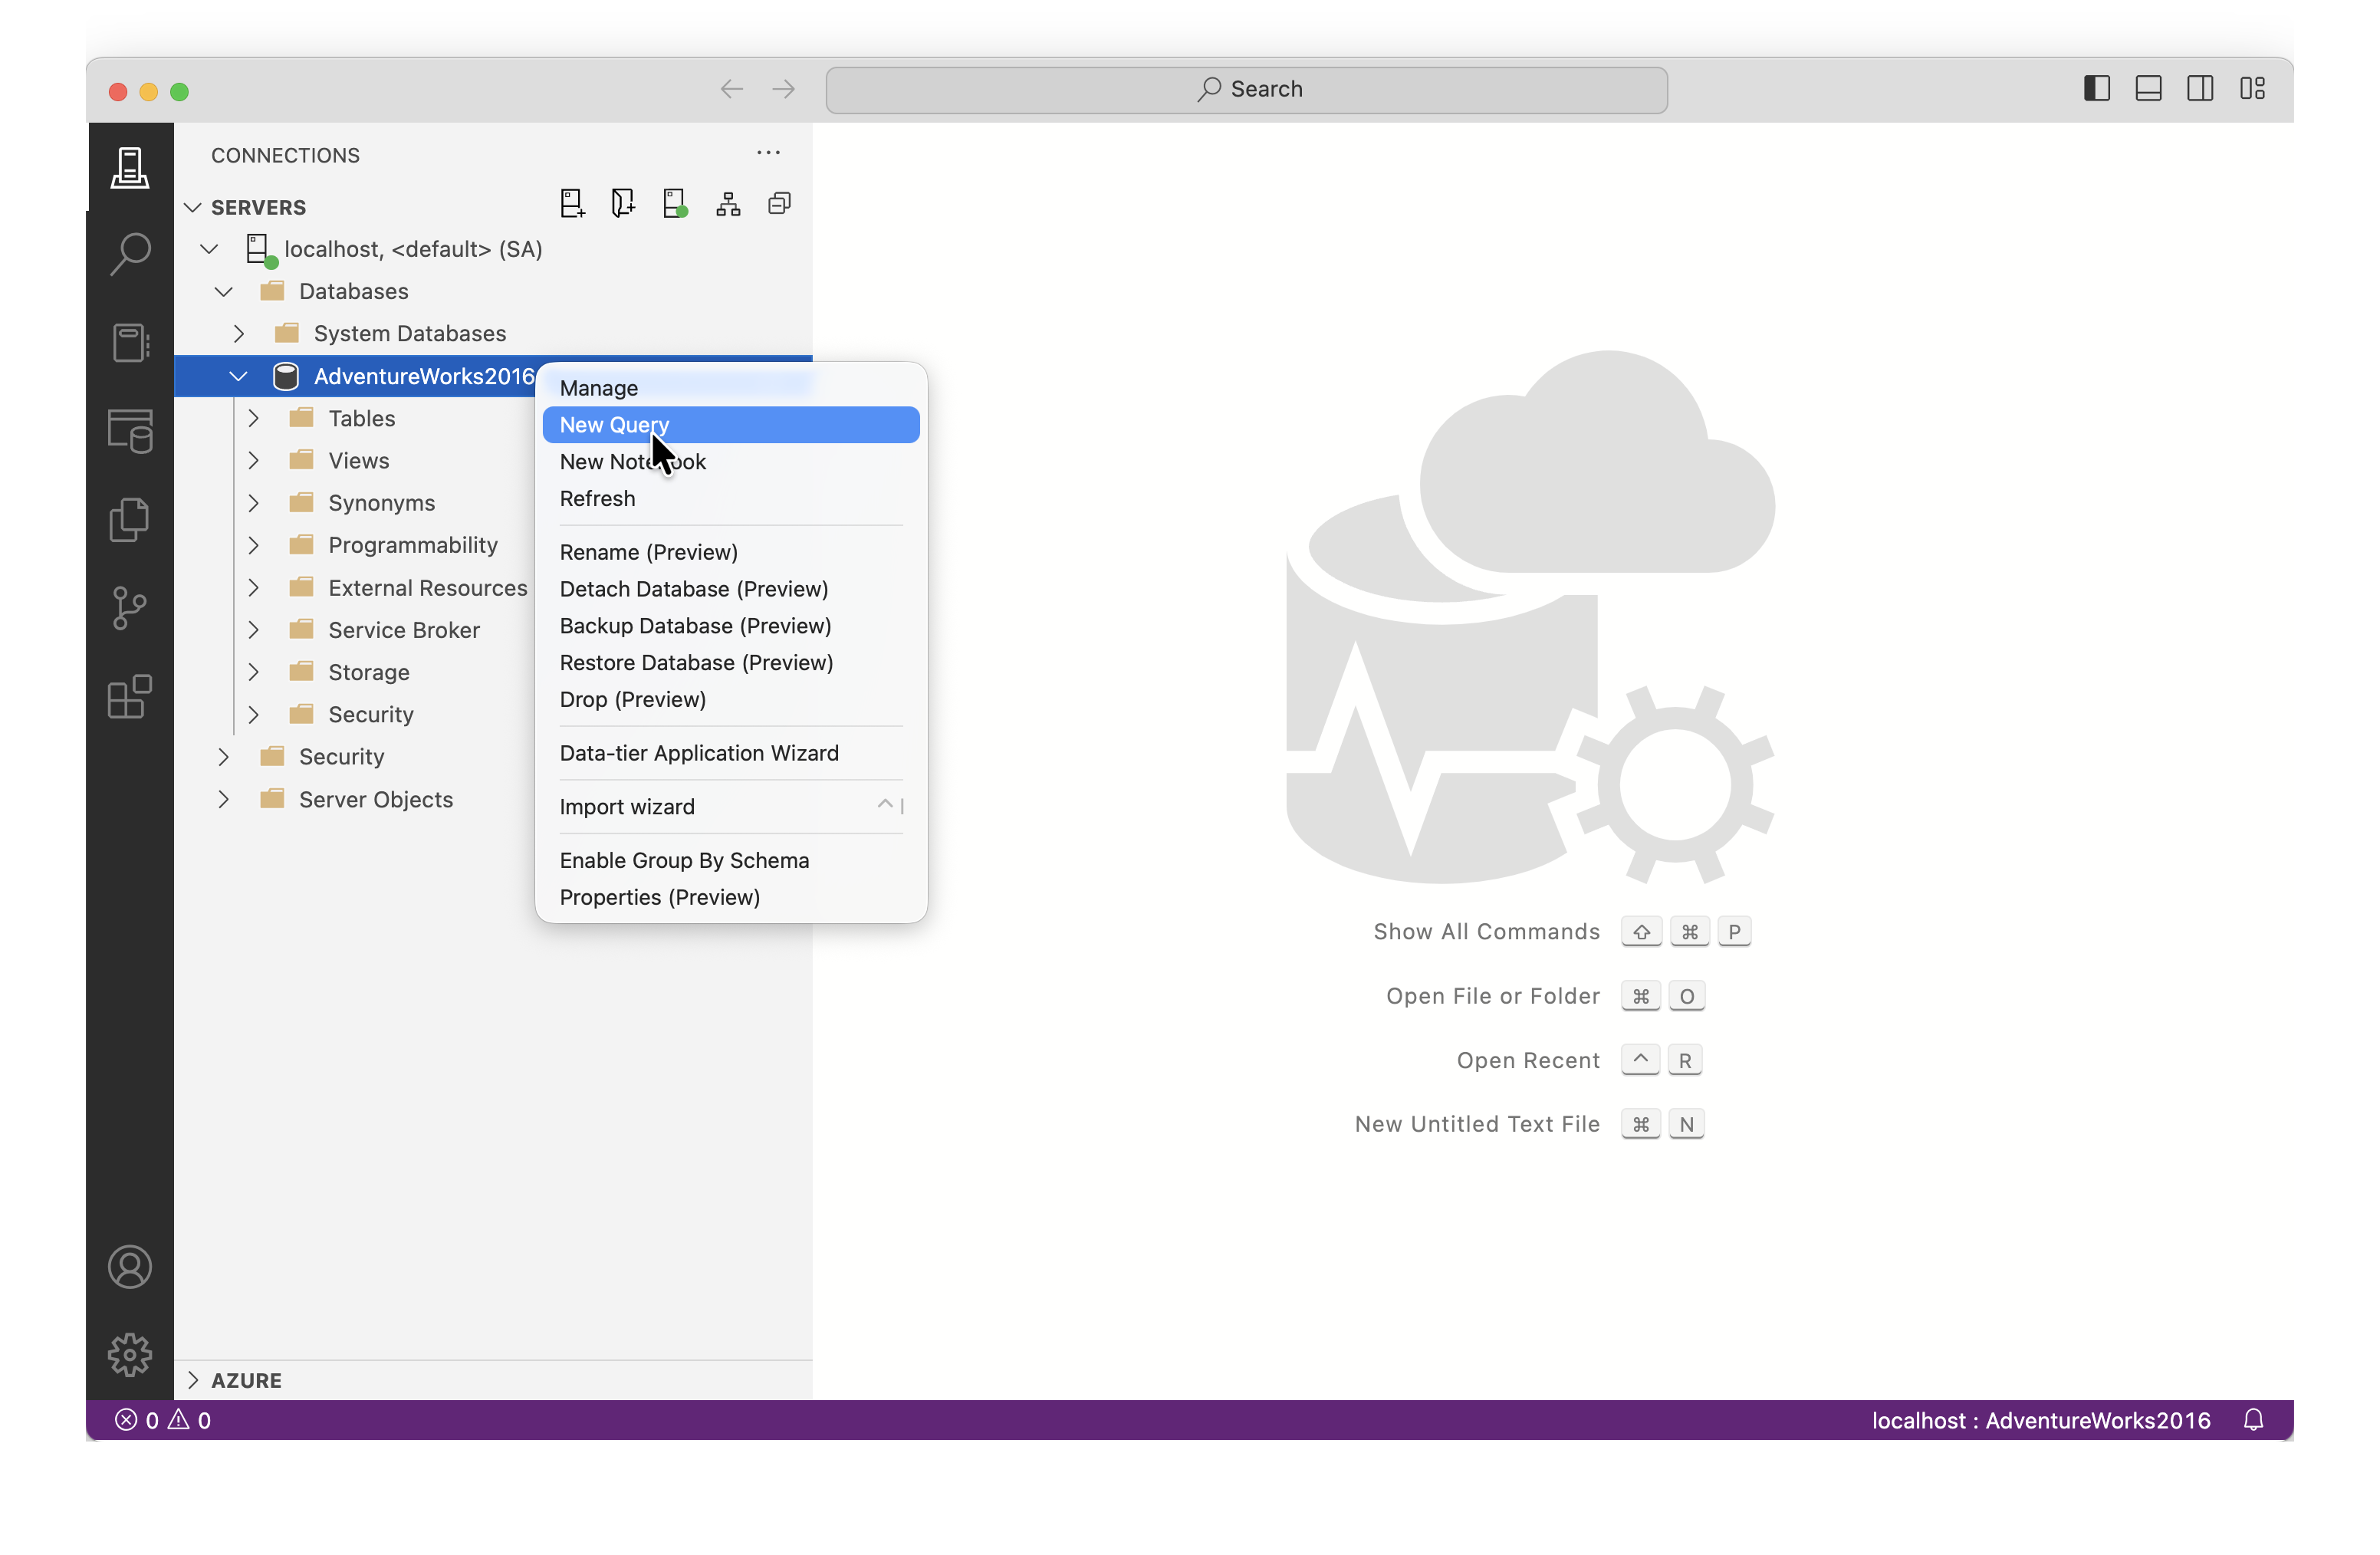Select New Query in the context menu
This screenshot has width=2380, height=1555.
[731, 425]
